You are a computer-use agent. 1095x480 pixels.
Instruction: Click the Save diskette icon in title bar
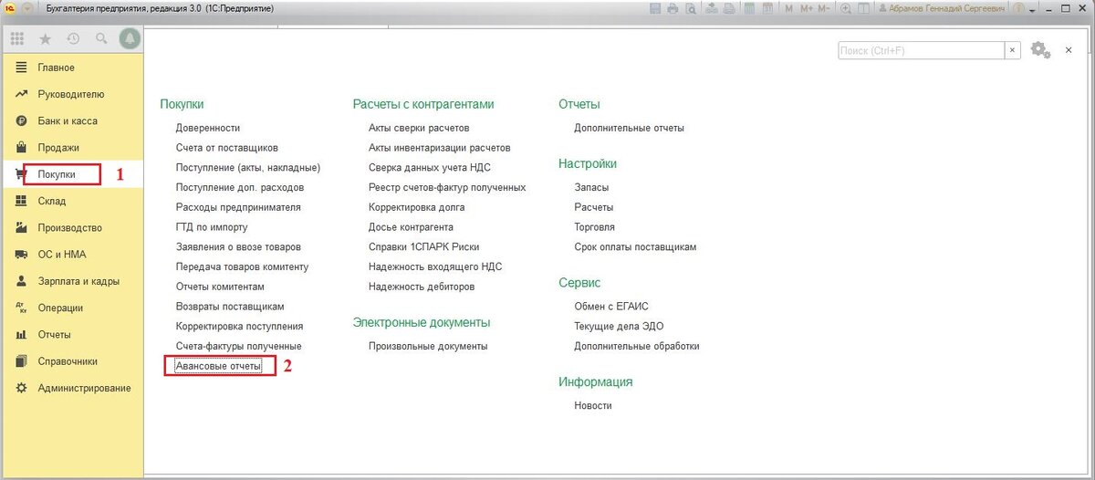pyautogui.click(x=655, y=8)
